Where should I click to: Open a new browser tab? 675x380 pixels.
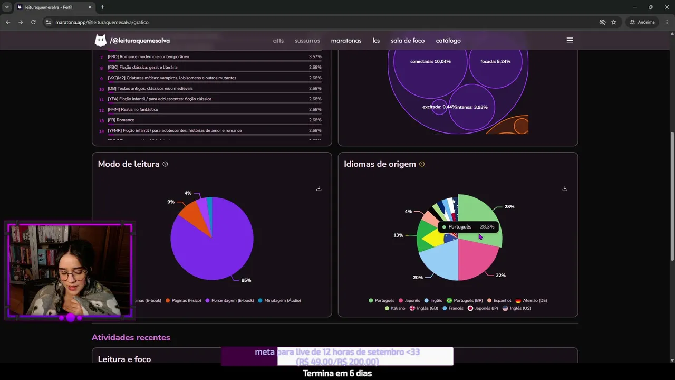102,7
